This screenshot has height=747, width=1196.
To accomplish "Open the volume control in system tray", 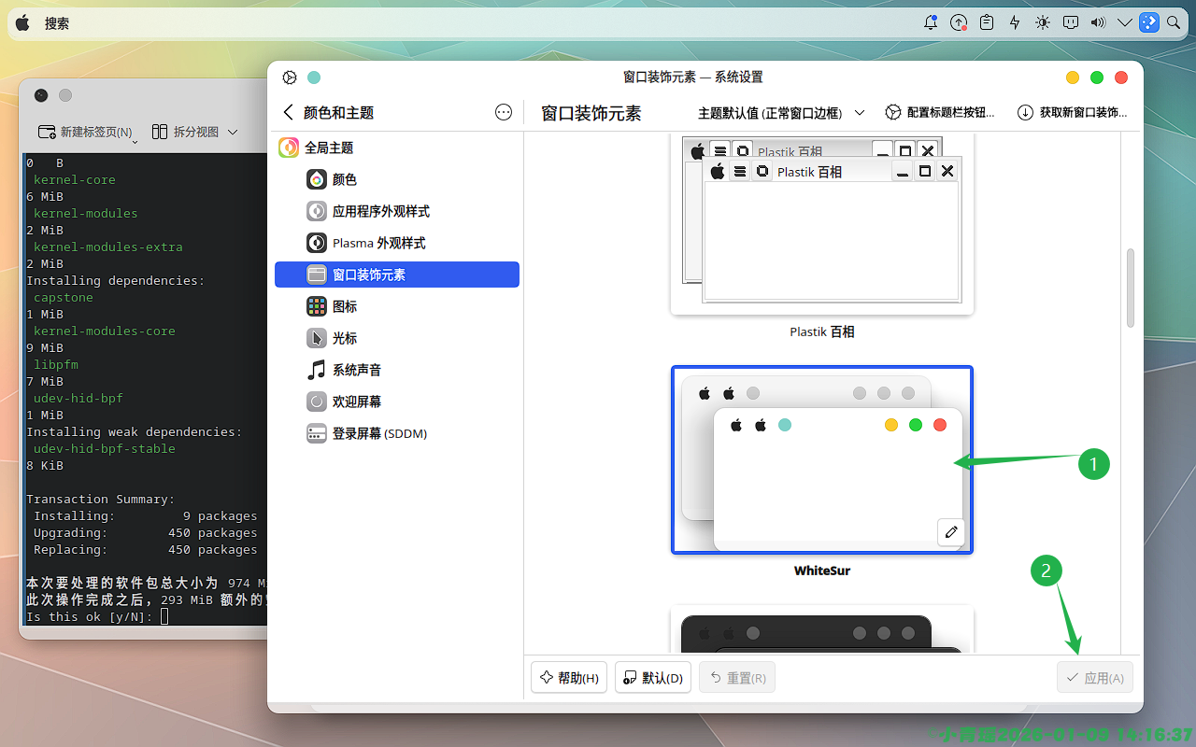I will point(1098,23).
